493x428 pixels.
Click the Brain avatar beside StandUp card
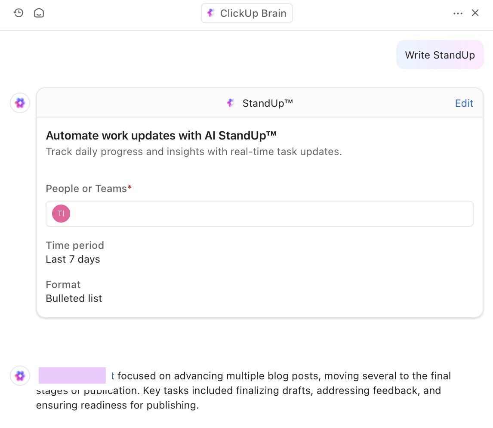coord(20,103)
